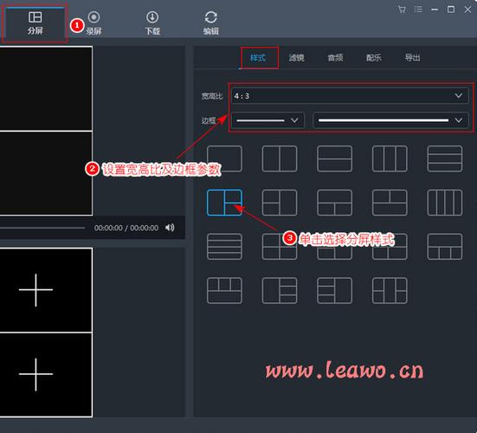The width and height of the screenshot is (477, 433).
Task: Open the 配乐 background music tab
Action: (x=374, y=57)
